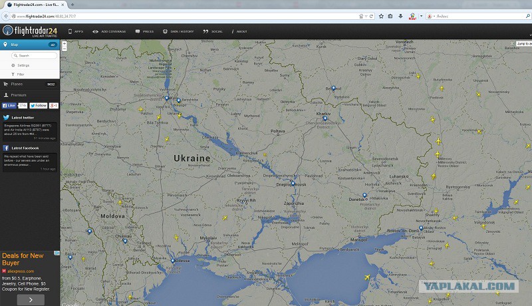This screenshot has height=306, width=532.
Task: Open the Jump to area dropdown
Action: (x=524, y=44)
